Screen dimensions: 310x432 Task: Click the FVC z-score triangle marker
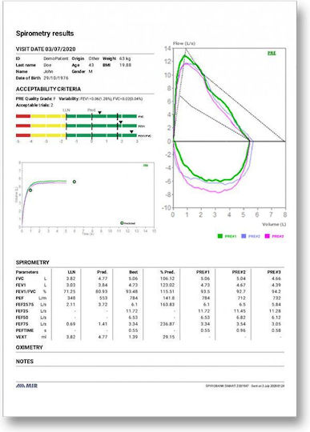click(100, 113)
